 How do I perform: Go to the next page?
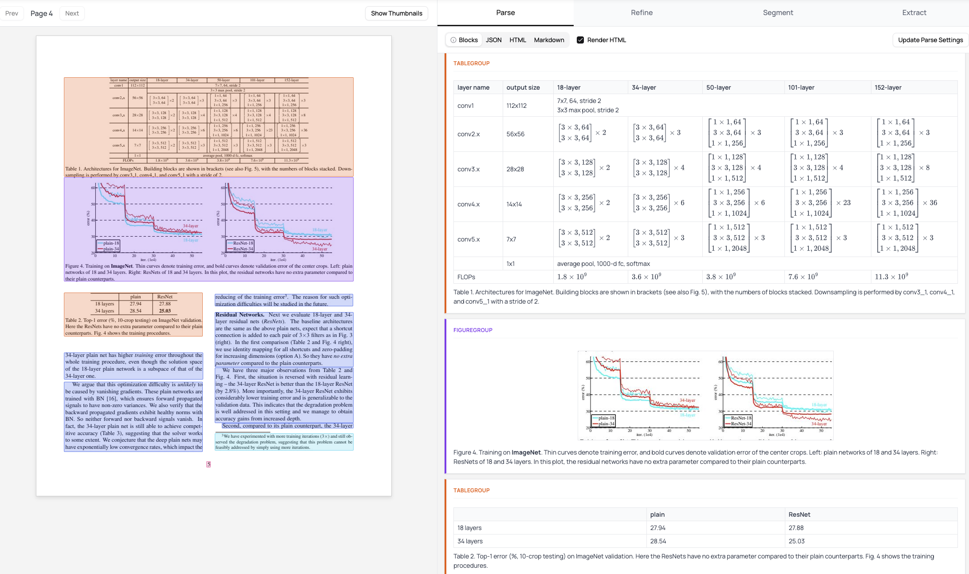tap(71, 13)
